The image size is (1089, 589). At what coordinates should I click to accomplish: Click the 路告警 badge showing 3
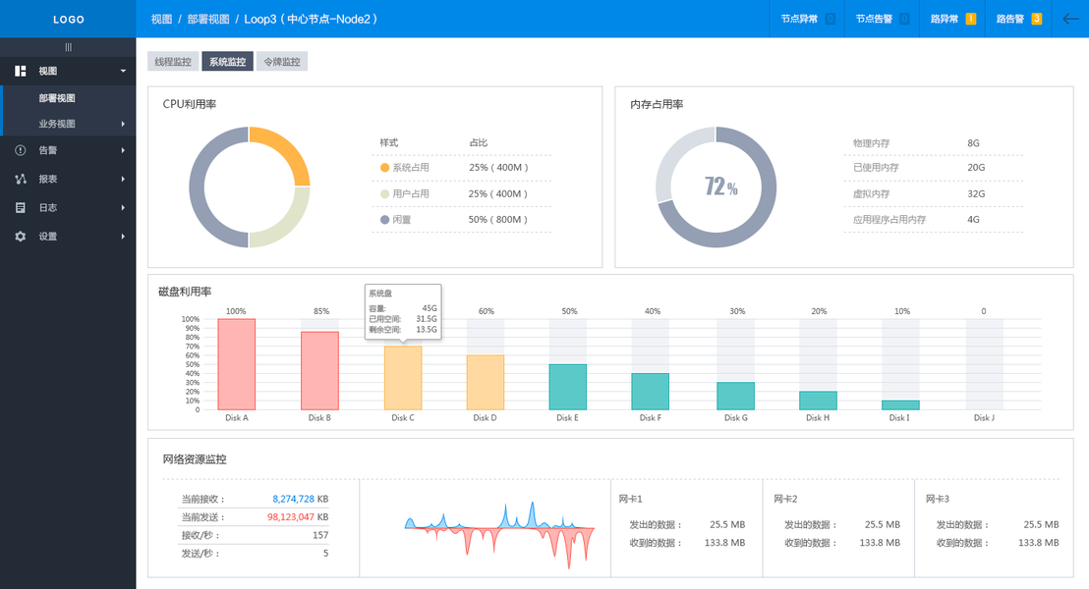(1036, 19)
